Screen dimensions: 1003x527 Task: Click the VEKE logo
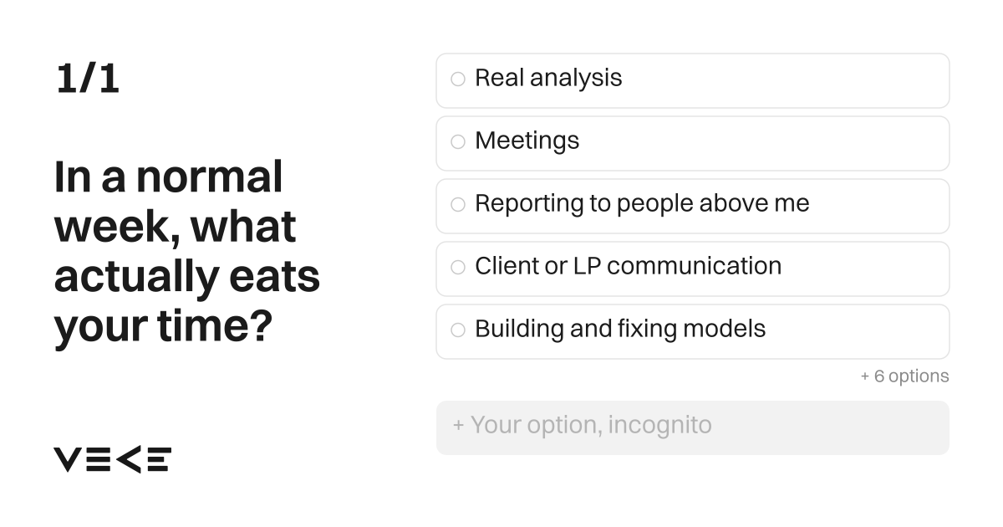coord(113,459)
